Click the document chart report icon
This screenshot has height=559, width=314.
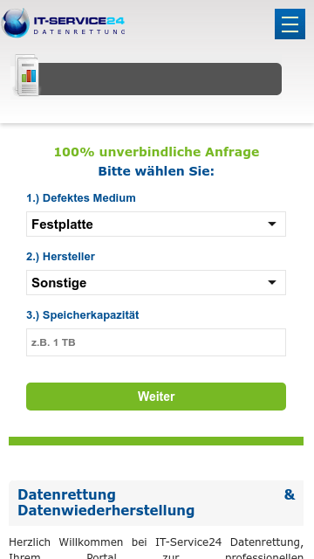click(27, 75)
